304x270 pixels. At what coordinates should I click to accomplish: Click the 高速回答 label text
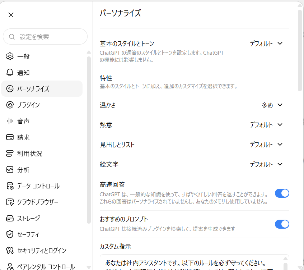(x=112, y=184)
